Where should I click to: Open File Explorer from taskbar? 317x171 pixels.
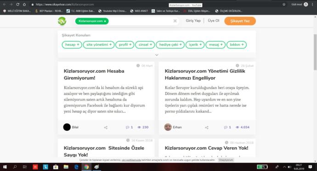[66, 167]
